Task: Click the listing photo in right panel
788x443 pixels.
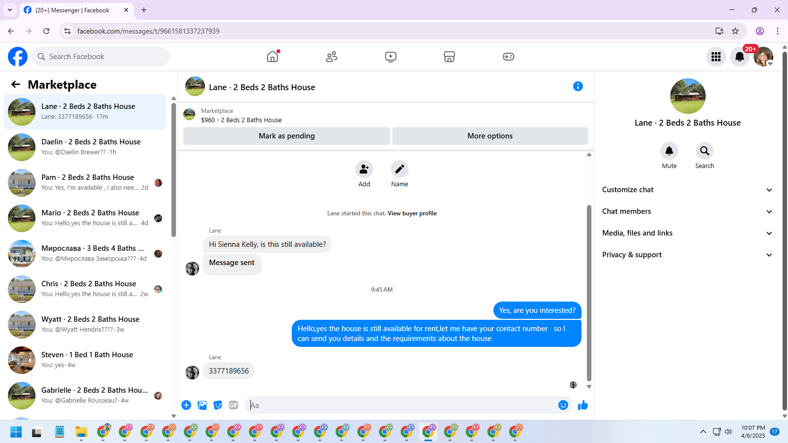Action: pyautogui.click(x=688, y=96)
